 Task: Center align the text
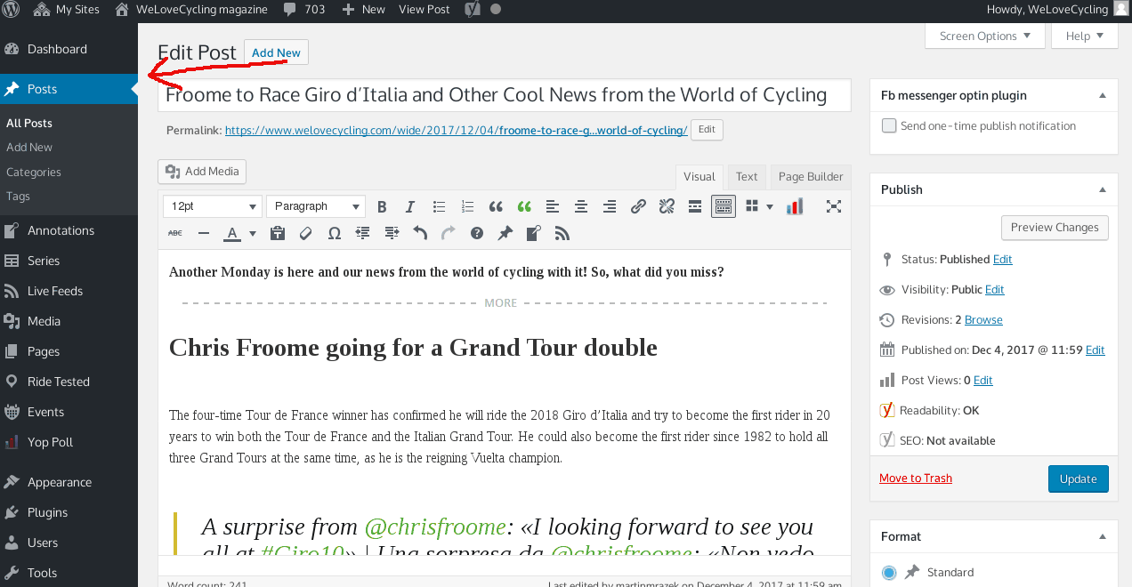(581, 206)
